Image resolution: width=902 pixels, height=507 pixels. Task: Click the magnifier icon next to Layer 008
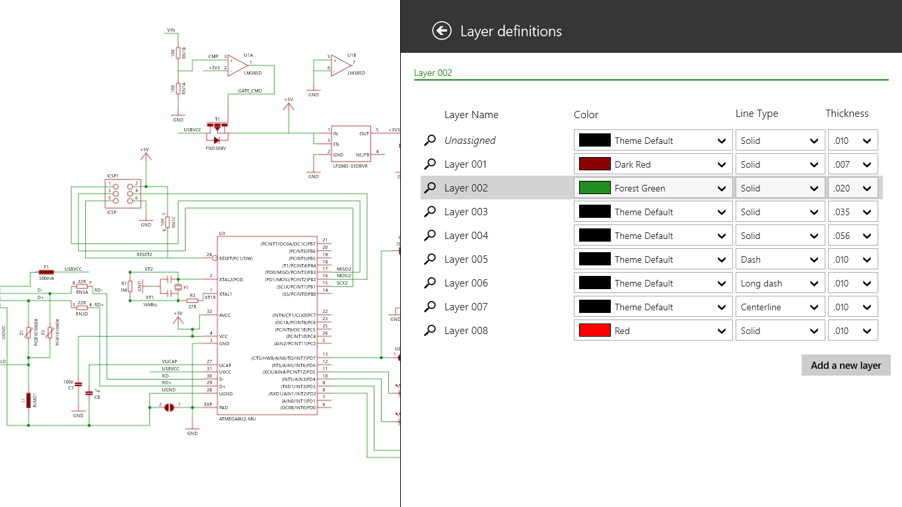click(x=430, y=330)
